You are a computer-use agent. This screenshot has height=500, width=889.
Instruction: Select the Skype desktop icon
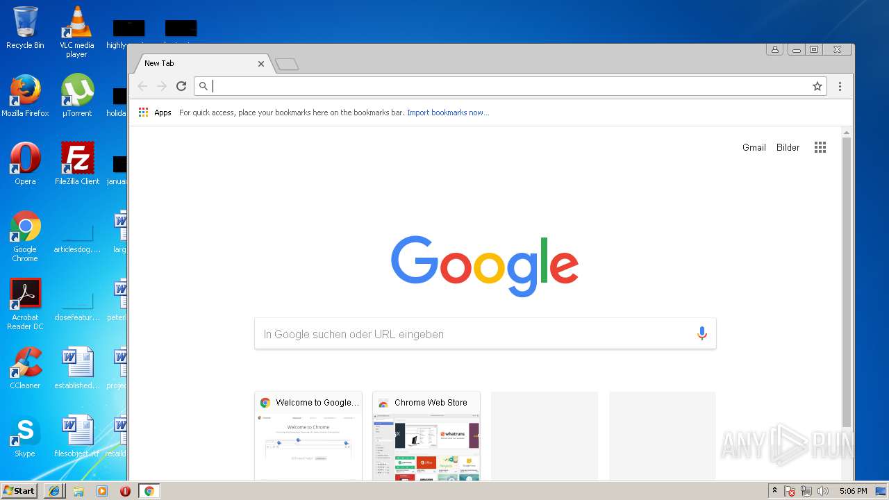point(25,437)
